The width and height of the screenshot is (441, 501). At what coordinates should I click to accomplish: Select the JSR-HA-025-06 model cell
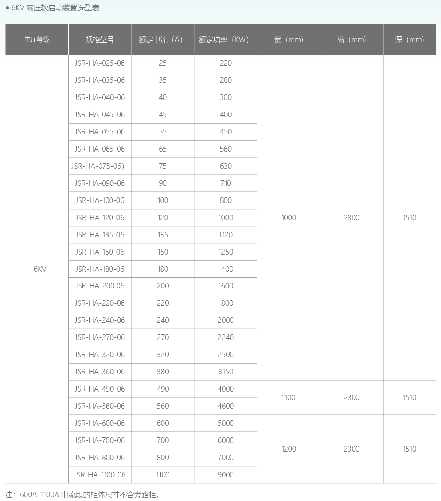[x=100, y=63]
